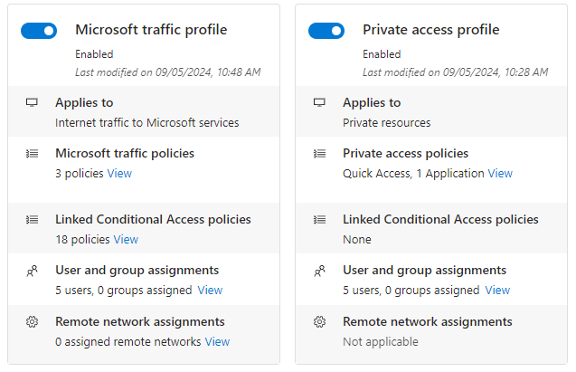Click people icon in Private access user assignments
The width and height of the screenshot is (576, 372).
319,271
